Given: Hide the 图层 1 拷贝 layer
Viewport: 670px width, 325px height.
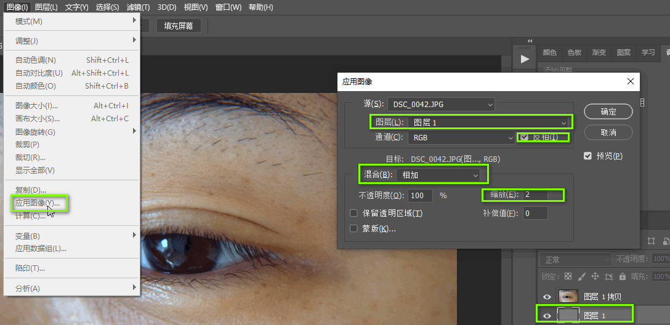Looking at the screenshot, I should [x=547, y=297].
